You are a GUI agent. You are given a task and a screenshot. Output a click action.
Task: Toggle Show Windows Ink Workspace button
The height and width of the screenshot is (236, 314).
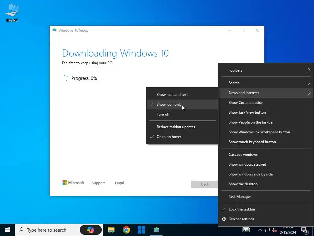tap(266, 132)
